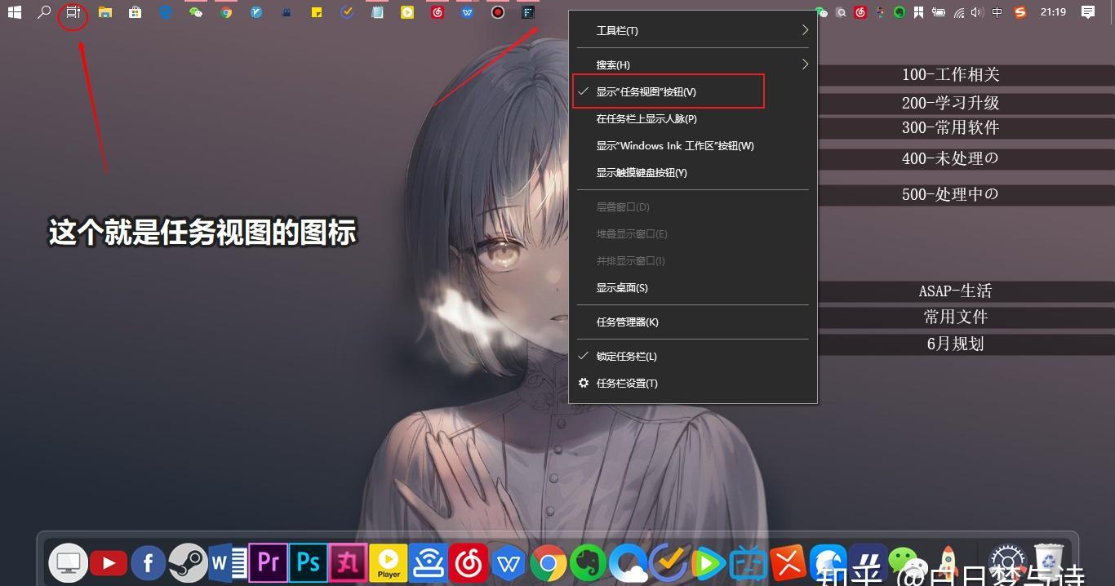Open the blue router icon in the dock
Viewport: 1115px width, 586px height.
pyautogui.click(x=429, y=563)
